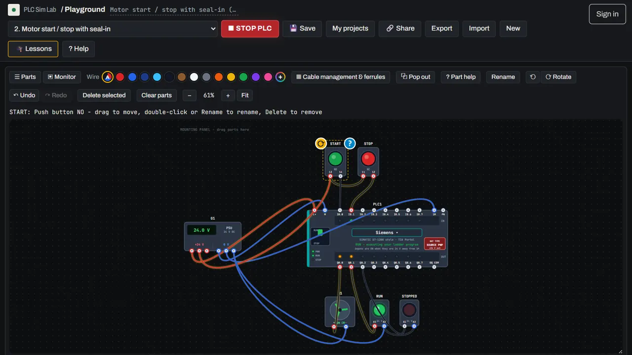The width and height of the screenshot is (632, 355).
Task: Clear all parts from the panel
Action: pyautogui.click(x=157, y=95)
